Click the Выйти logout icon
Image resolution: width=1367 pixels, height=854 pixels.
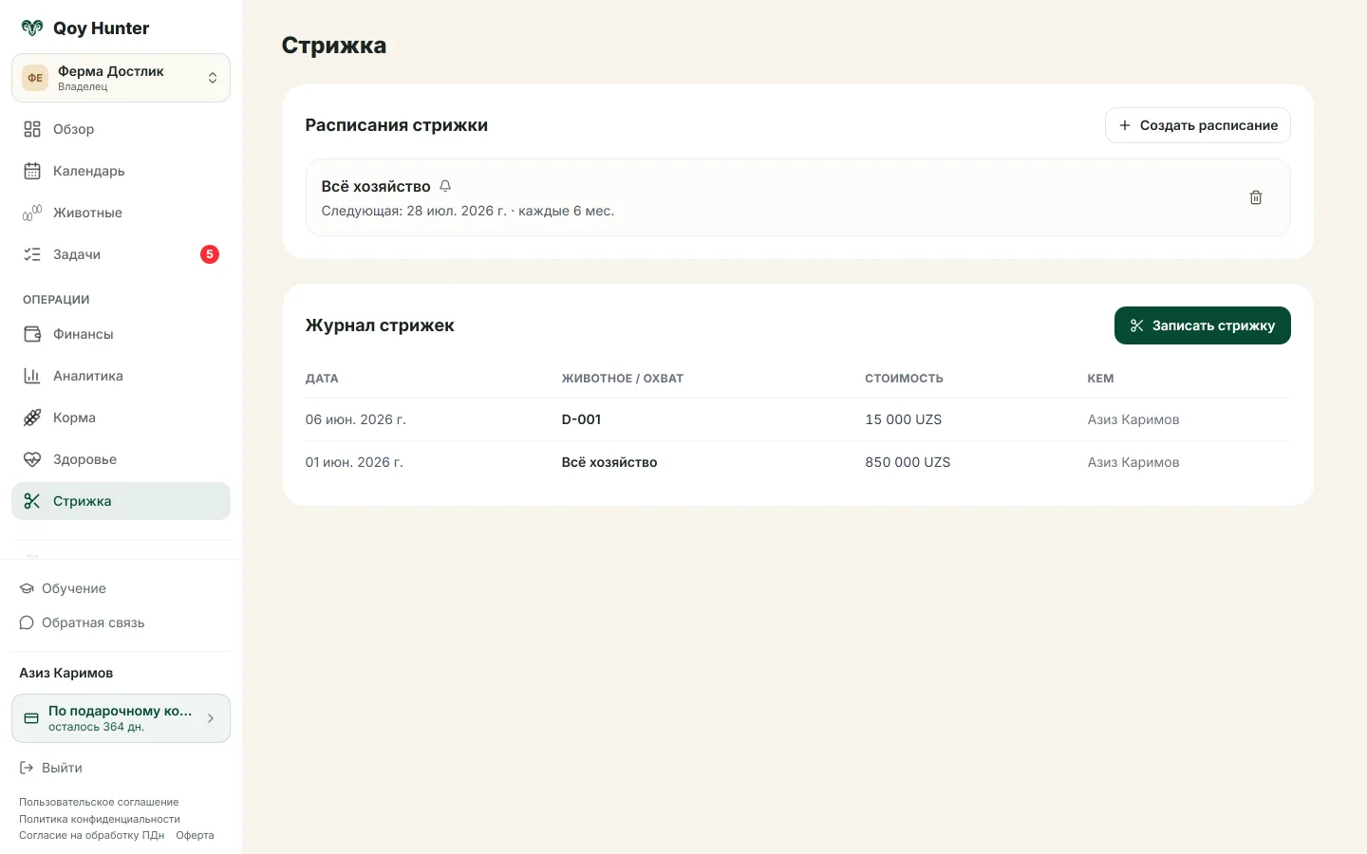[27, 768]
